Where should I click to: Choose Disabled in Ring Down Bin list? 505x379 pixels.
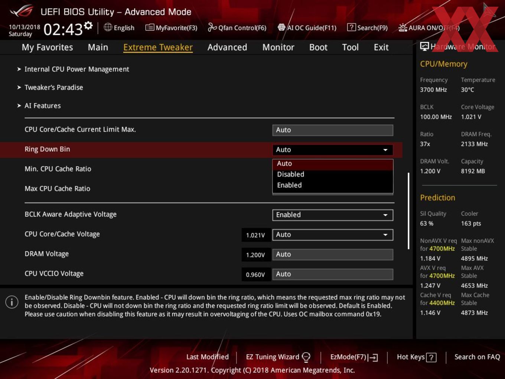point(333,174)
